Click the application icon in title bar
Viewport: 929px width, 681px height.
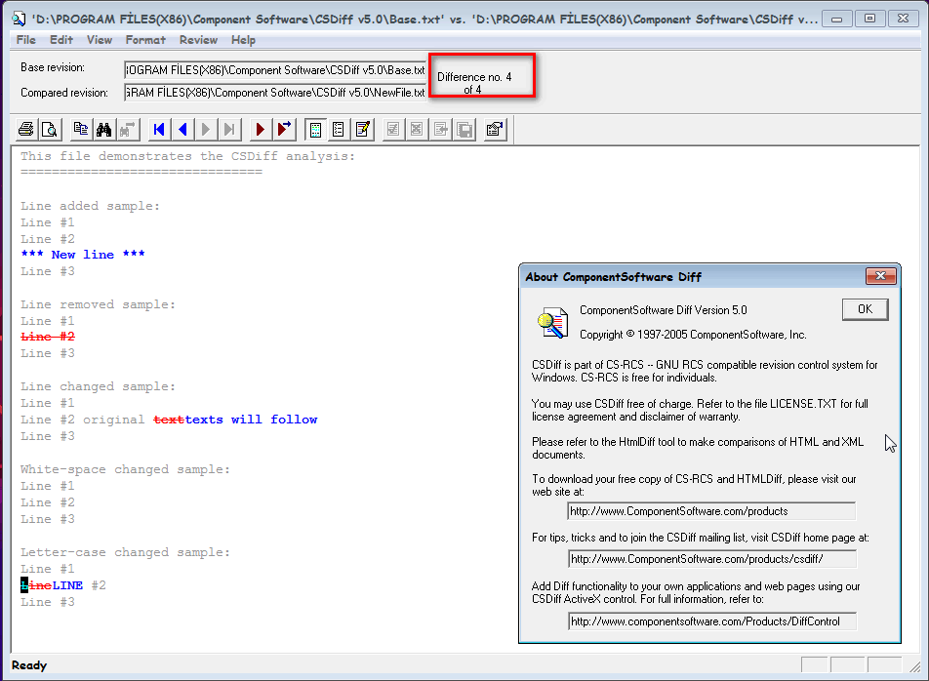click(19, 19)
